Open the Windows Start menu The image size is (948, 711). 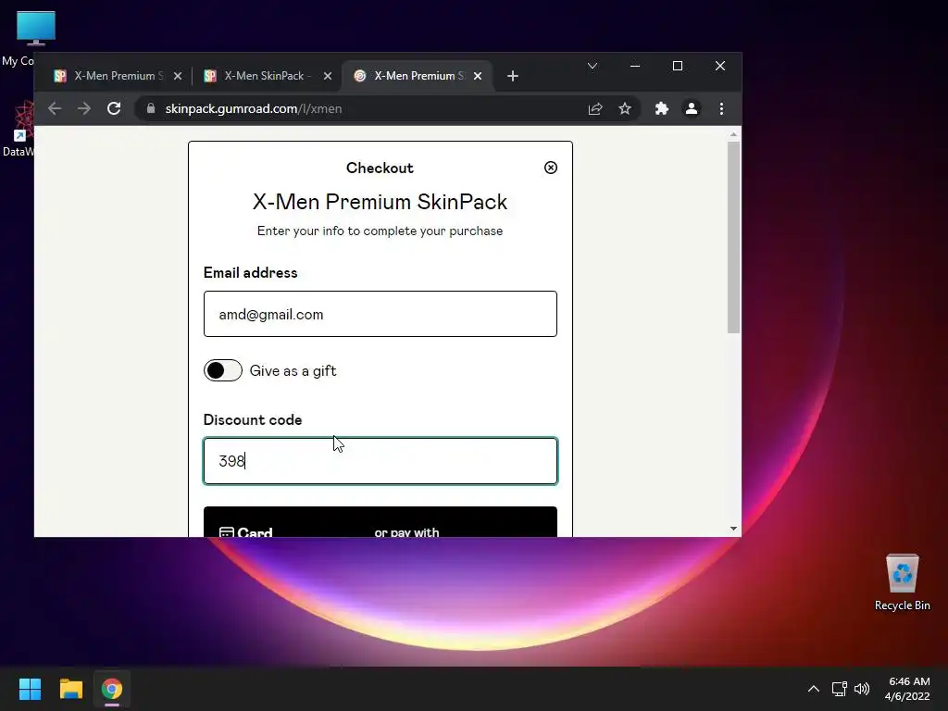(30, 689)
